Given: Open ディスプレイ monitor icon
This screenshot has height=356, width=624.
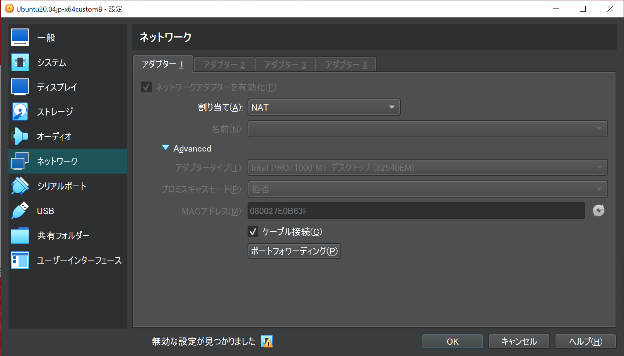Looking at the screenshot, I should point(20,87).
